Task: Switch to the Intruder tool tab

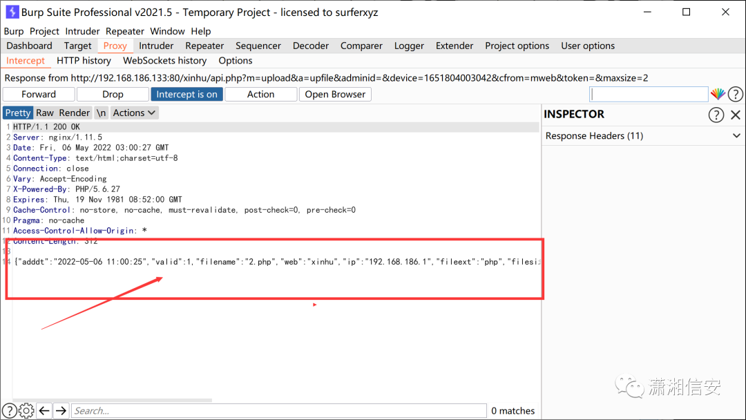Action: point(156,46)
